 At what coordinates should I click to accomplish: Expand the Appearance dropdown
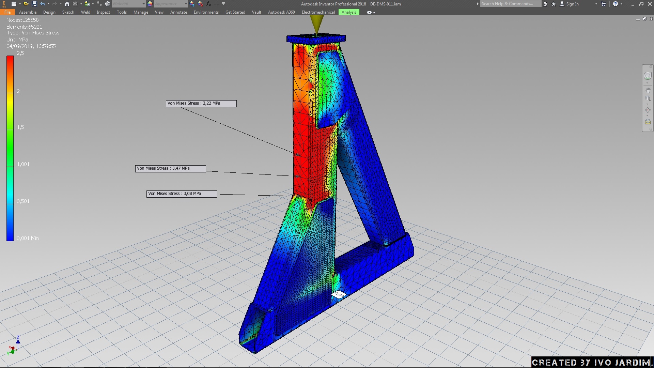coord(186,4)
